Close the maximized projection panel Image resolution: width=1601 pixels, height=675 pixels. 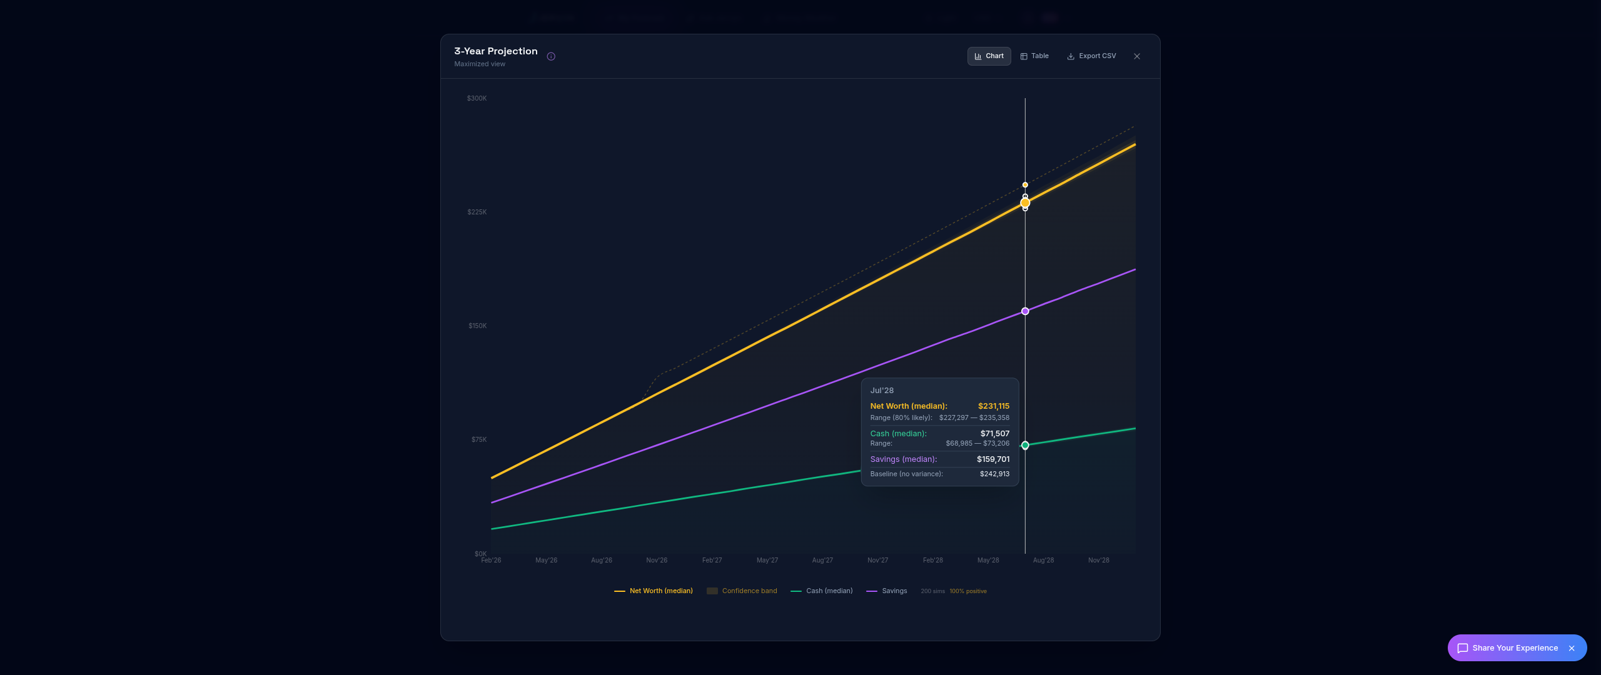click(1137, 56)
